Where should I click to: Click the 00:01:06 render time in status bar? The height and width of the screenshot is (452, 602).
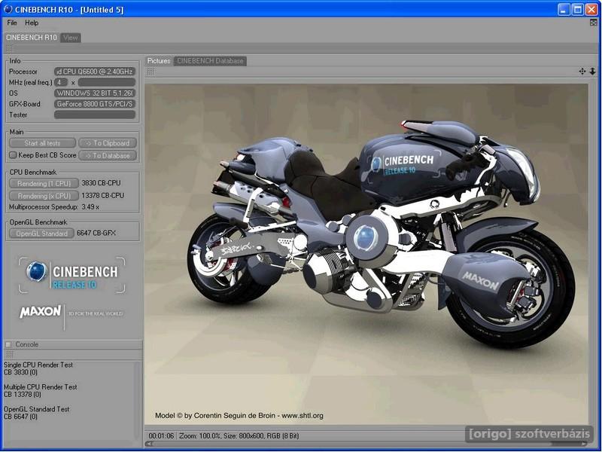click(161, 436)
